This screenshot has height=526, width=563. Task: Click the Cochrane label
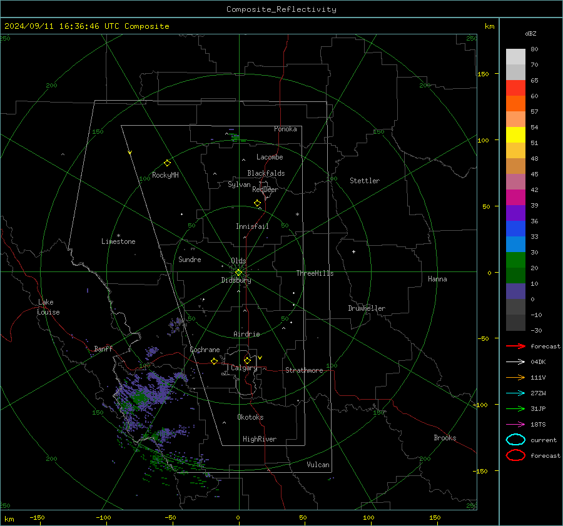205,350
